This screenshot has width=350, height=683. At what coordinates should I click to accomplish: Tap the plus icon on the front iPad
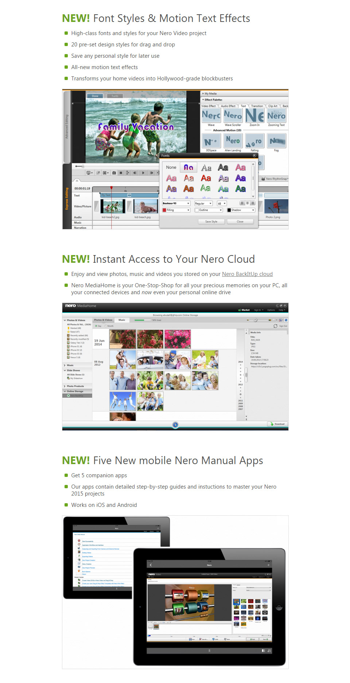pos(268,565)
